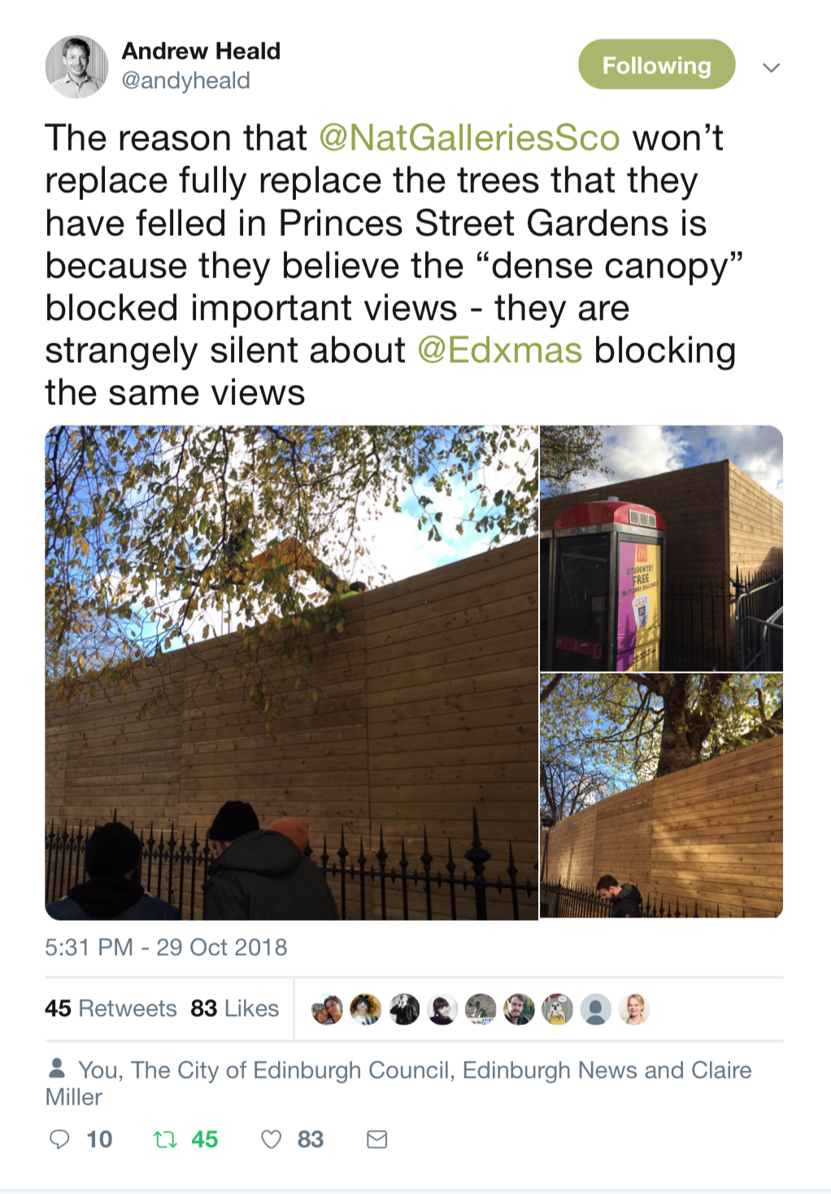831x1194 pixels.
Task: Expand tweet options chevron dropdown
Action: pyautogui.click(x=772, y=68)
